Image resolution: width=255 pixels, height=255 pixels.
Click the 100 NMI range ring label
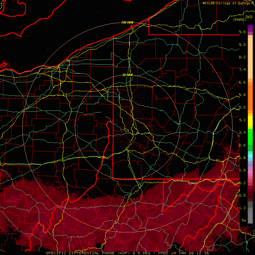coord(127,22)
